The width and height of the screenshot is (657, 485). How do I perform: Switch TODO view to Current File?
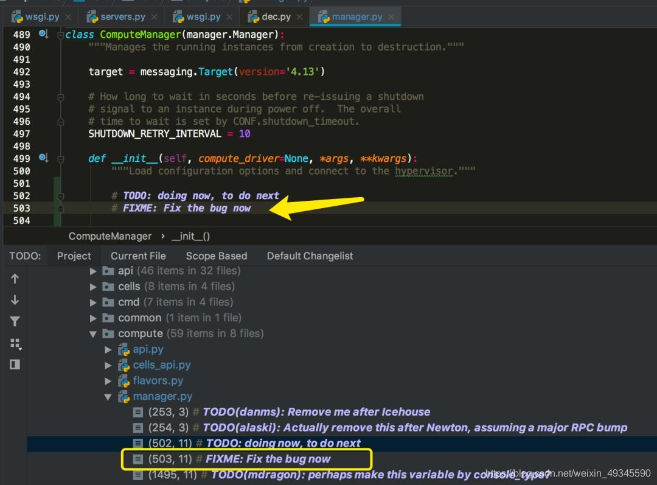(x=138, y=256)
